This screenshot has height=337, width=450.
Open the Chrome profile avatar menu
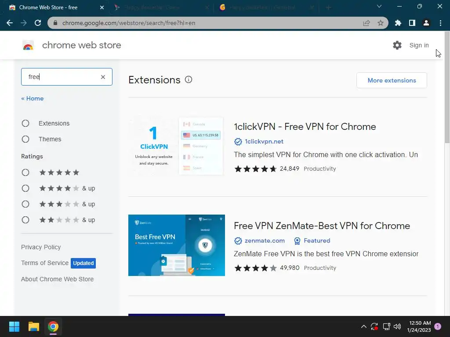426,23
